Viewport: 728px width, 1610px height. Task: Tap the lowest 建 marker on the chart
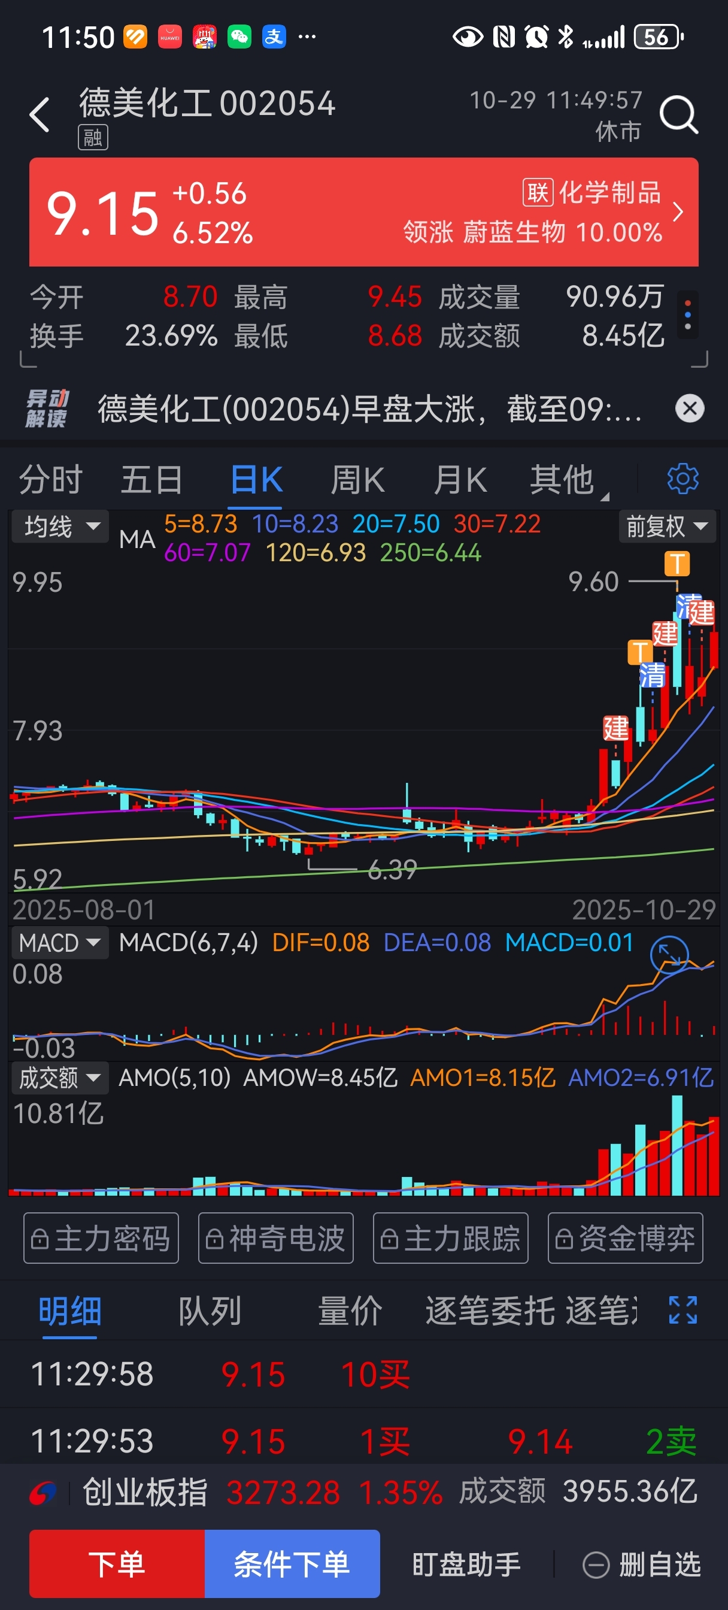[616, 728]
